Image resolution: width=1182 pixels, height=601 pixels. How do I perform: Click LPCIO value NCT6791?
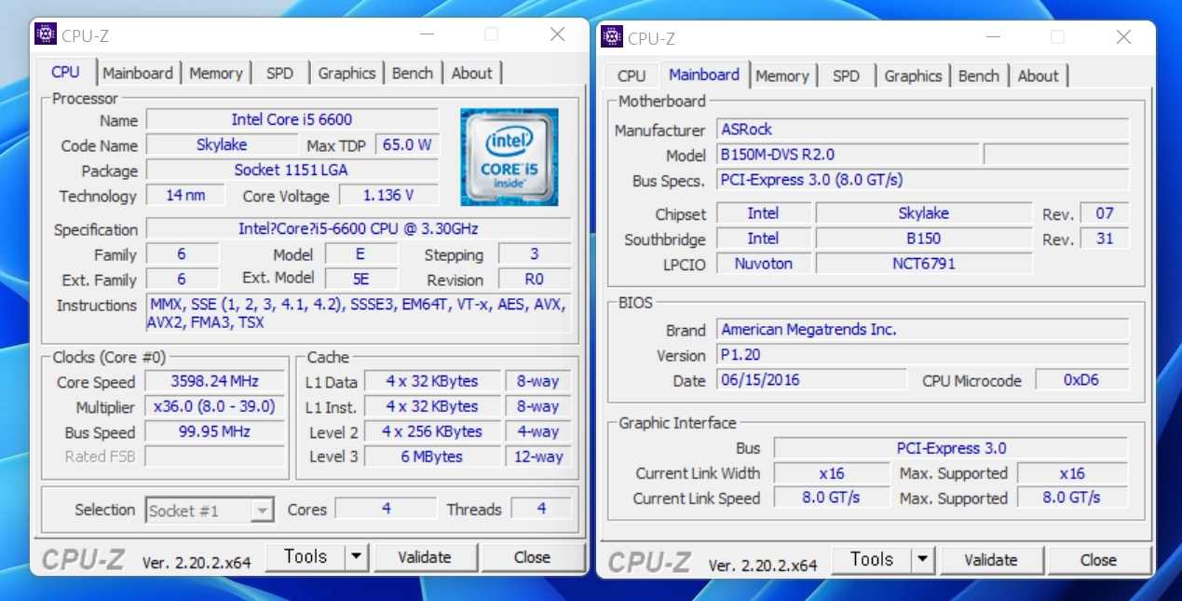tap(924, 263)
